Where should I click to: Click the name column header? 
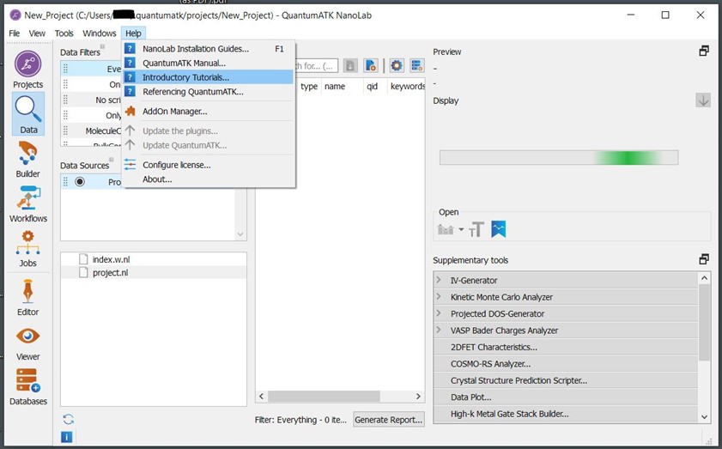point(335,86)
